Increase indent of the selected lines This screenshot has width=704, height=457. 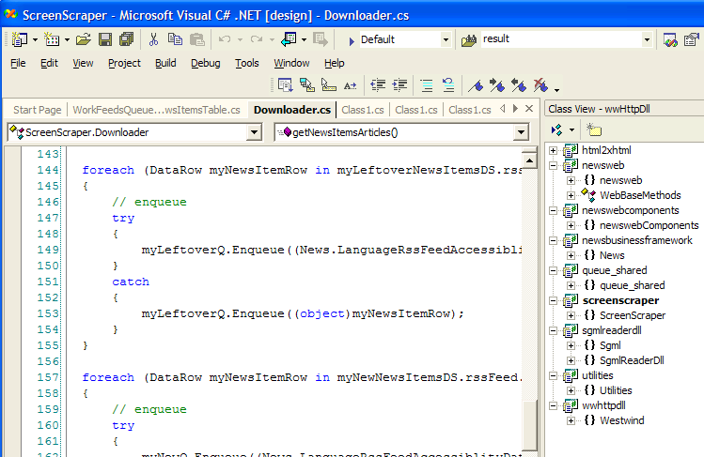(401, 85)
